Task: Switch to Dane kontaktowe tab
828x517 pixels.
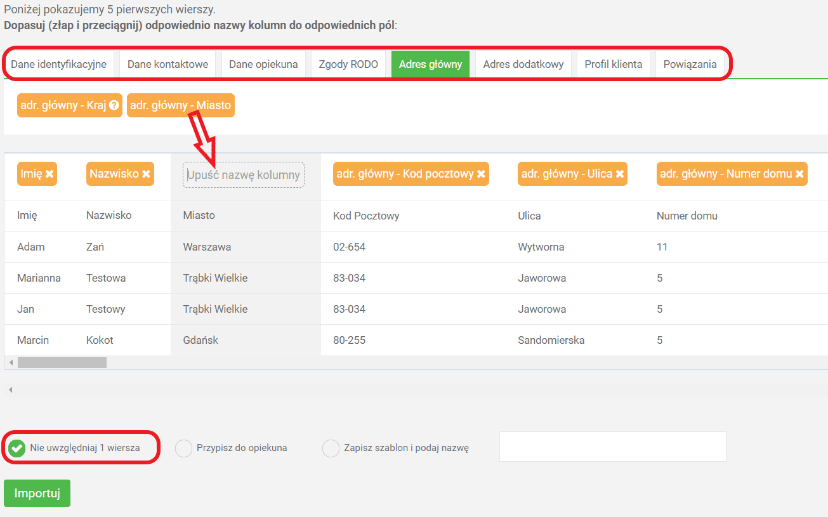Action: coord(168,64)
